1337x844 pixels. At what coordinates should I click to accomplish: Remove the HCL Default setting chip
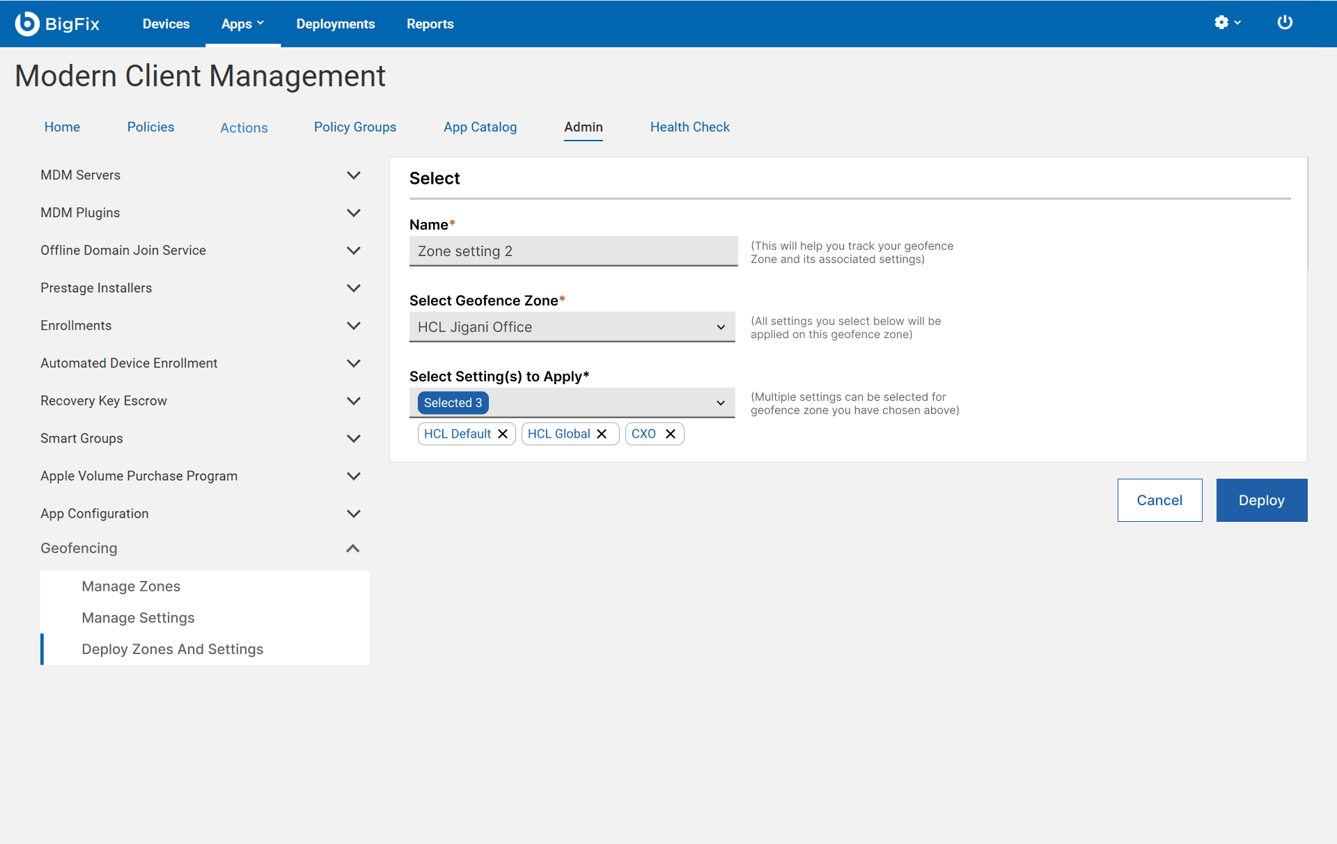click(503, 434)
